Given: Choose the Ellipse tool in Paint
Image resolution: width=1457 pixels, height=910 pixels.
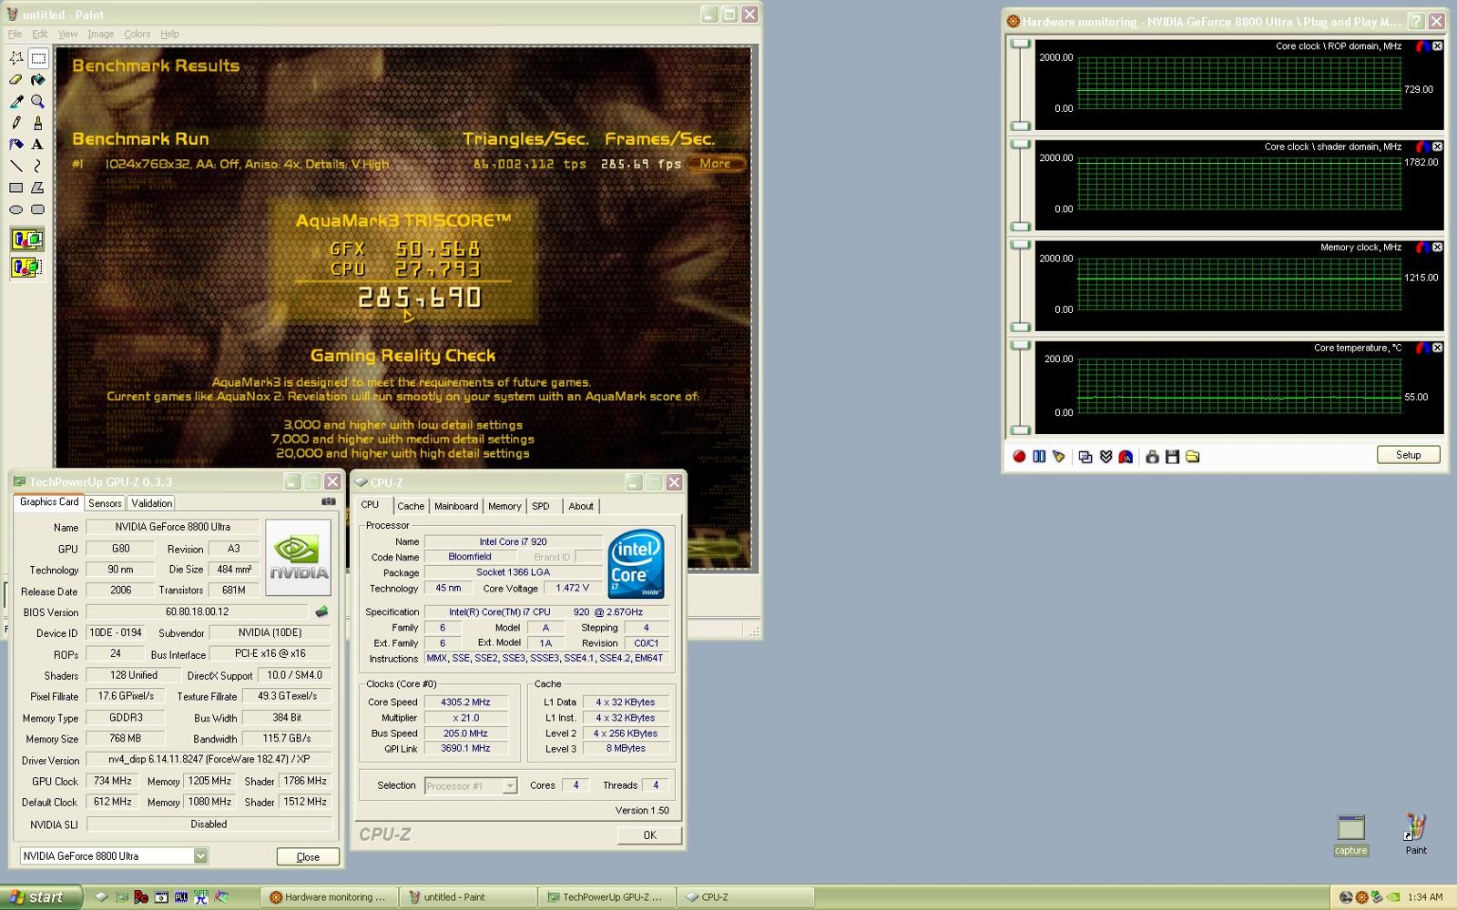Looking at the screenshot, I should pyautogui.click(x=16, y=209).
